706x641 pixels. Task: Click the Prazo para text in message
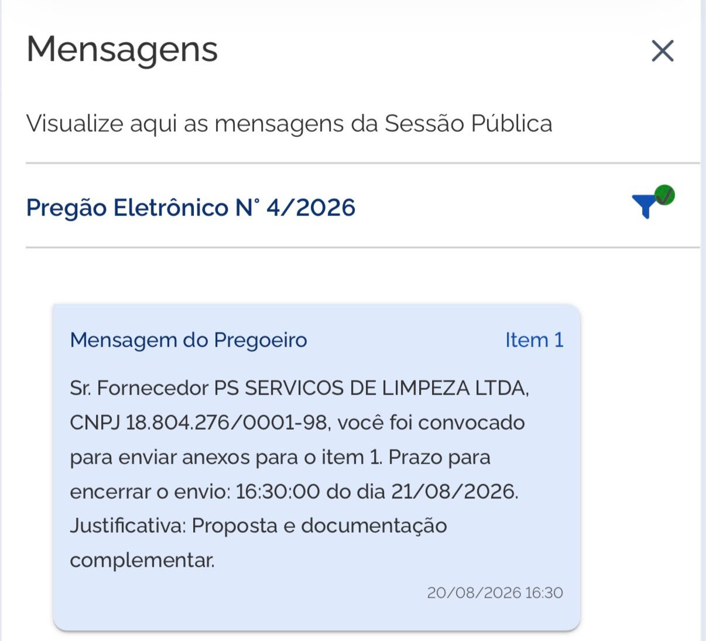pos(440,457)
